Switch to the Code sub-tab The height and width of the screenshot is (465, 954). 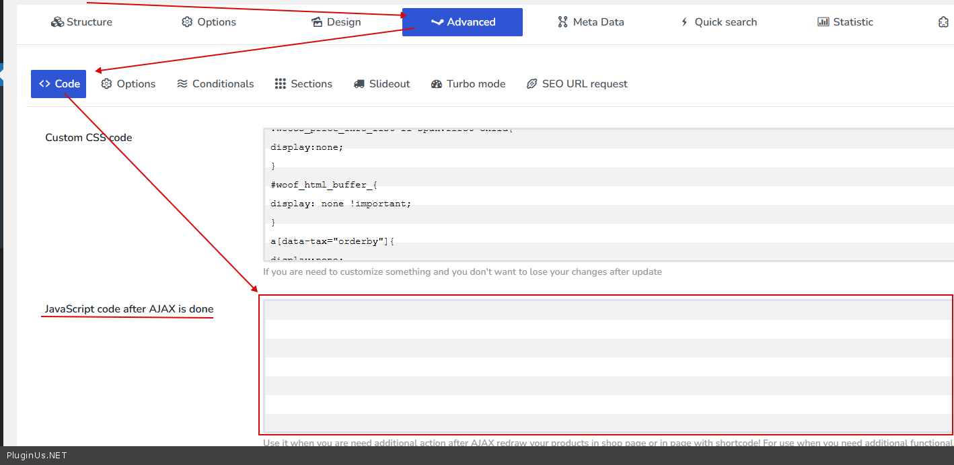[x=59, y=84]
